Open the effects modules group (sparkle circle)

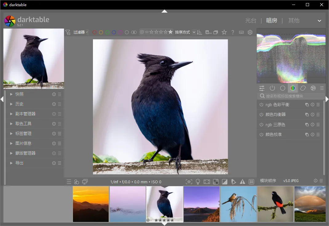[313, 88]
